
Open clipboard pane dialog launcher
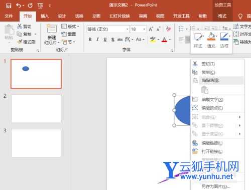38,51
